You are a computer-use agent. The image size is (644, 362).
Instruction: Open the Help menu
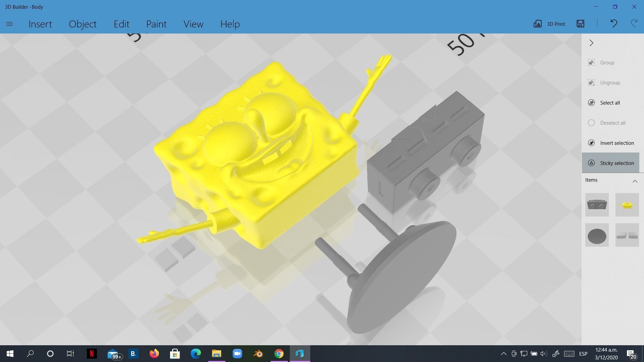(x=230, y=24)
